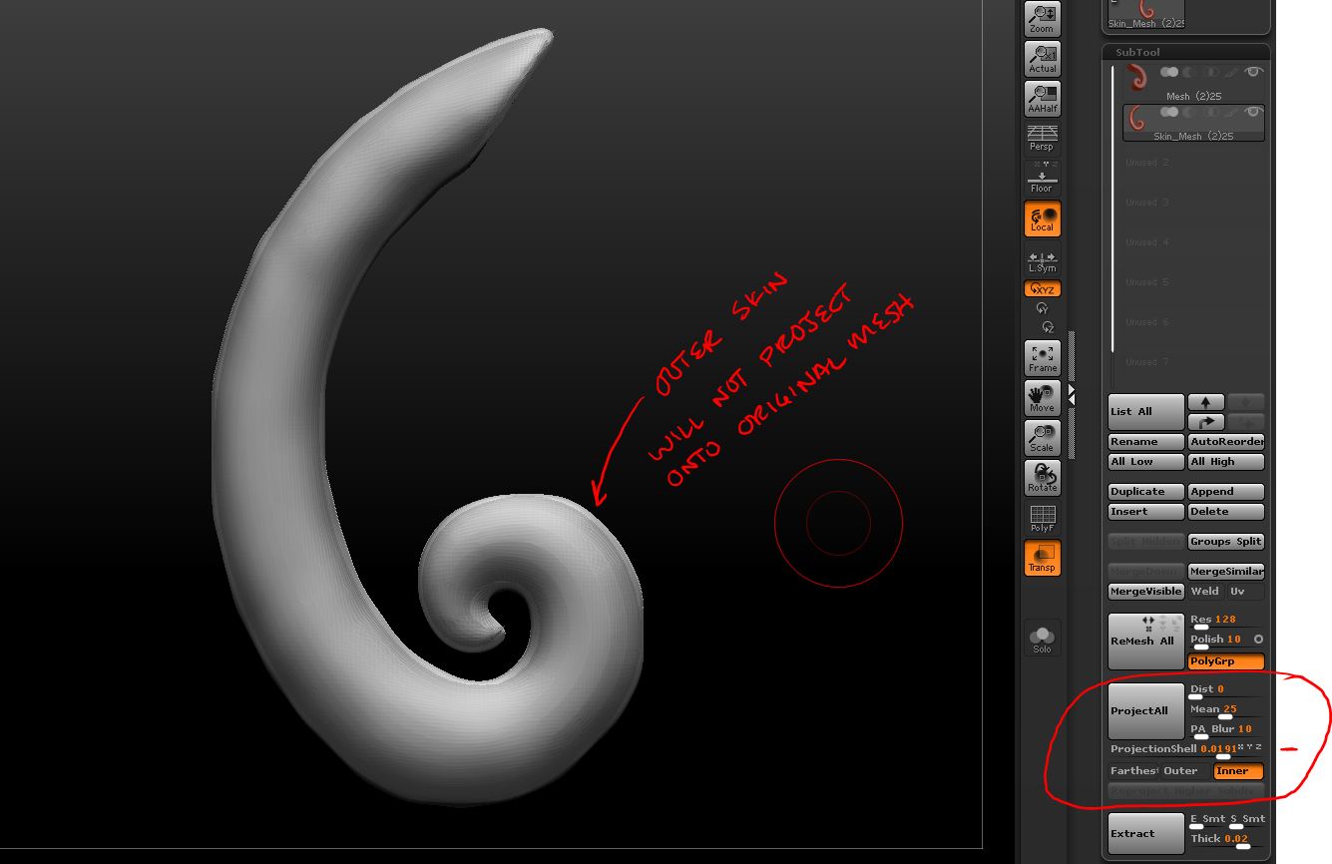Toggle the Weld option
The height and width of the screenshot is (864, 1332).
[x=1205, y=592]
